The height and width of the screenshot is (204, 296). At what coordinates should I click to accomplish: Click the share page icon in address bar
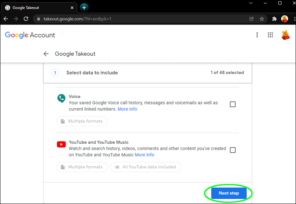[x=252, y=19]
